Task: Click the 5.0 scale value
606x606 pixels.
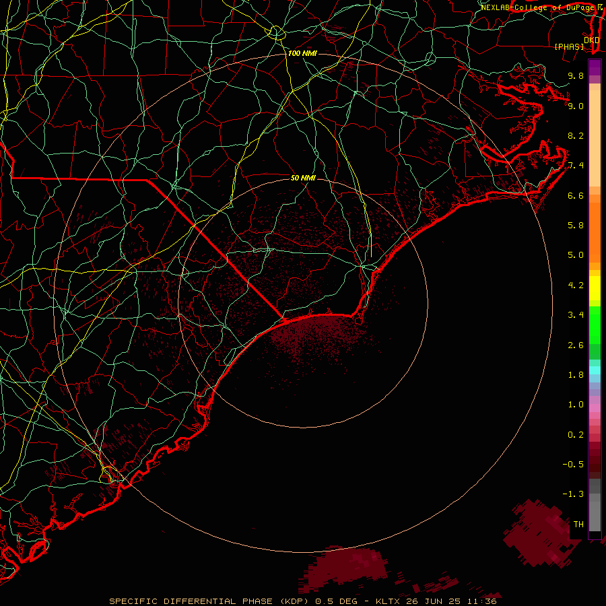Action: (576, 255)
